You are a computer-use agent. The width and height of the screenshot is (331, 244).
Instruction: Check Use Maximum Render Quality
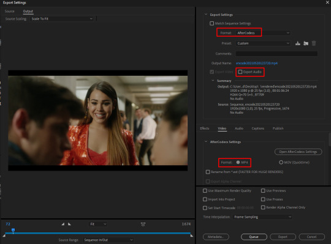coord(205,191)
